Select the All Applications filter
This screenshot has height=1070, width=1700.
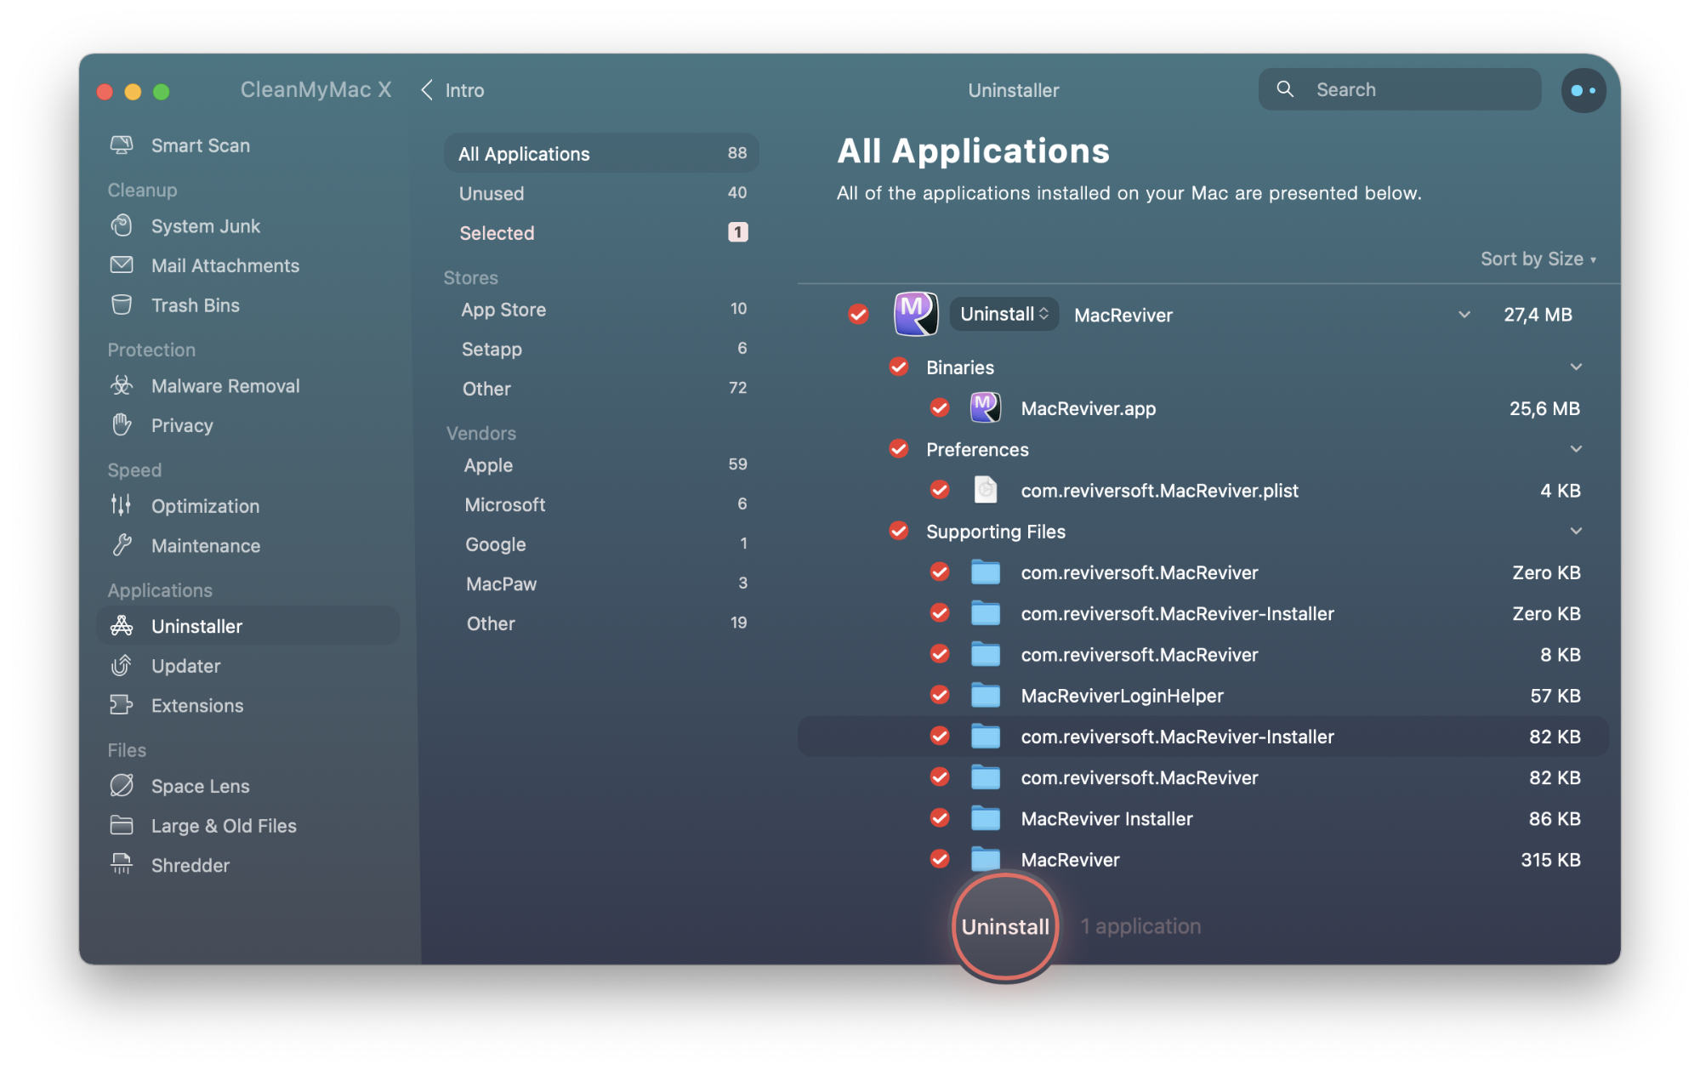coord(601,153)
